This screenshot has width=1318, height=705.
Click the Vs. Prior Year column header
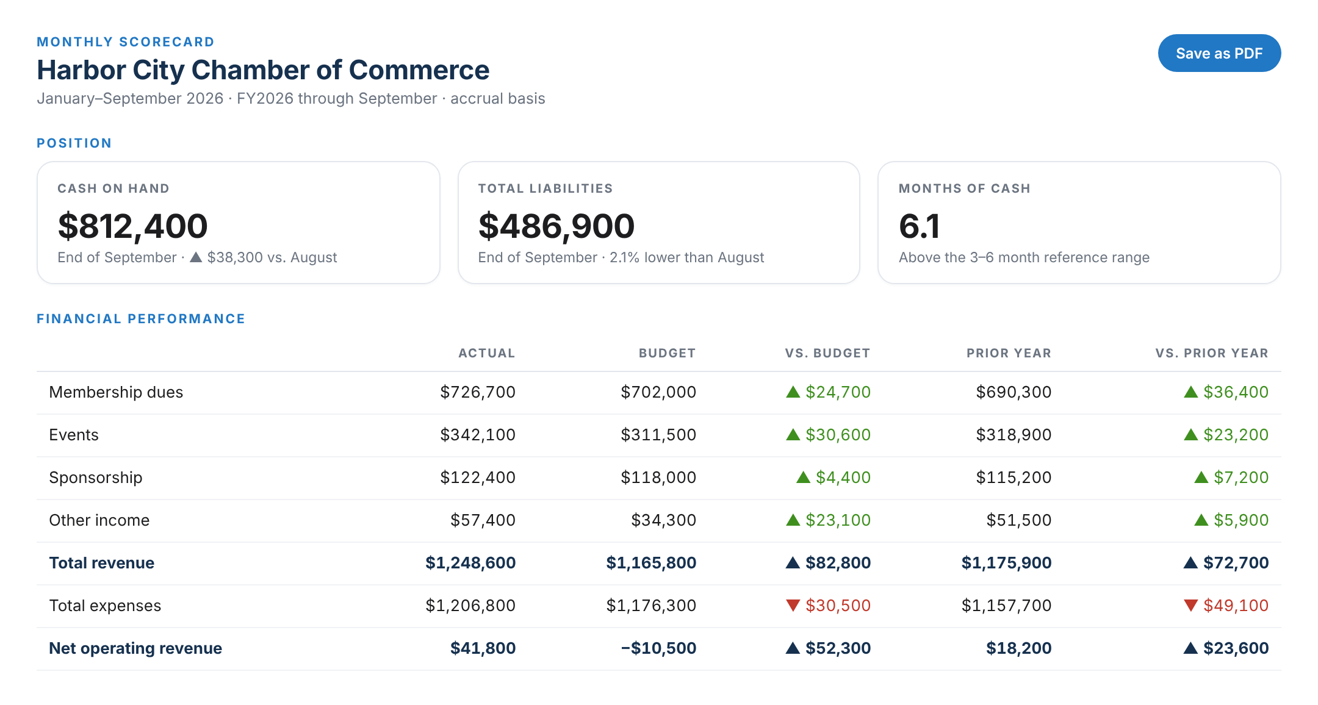[x=1212, y=353]
